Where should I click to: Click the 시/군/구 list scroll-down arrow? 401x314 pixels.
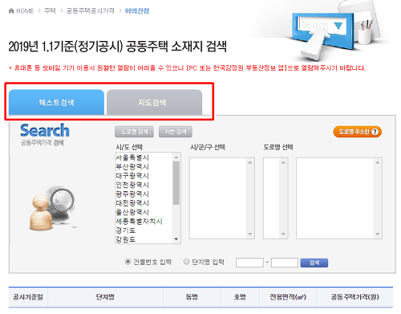pos(250,234)
